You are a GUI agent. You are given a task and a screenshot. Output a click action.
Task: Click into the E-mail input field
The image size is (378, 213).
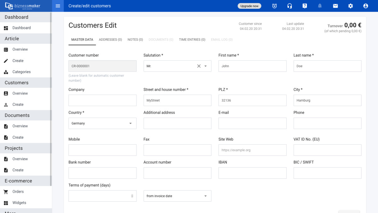click(252, 123)
